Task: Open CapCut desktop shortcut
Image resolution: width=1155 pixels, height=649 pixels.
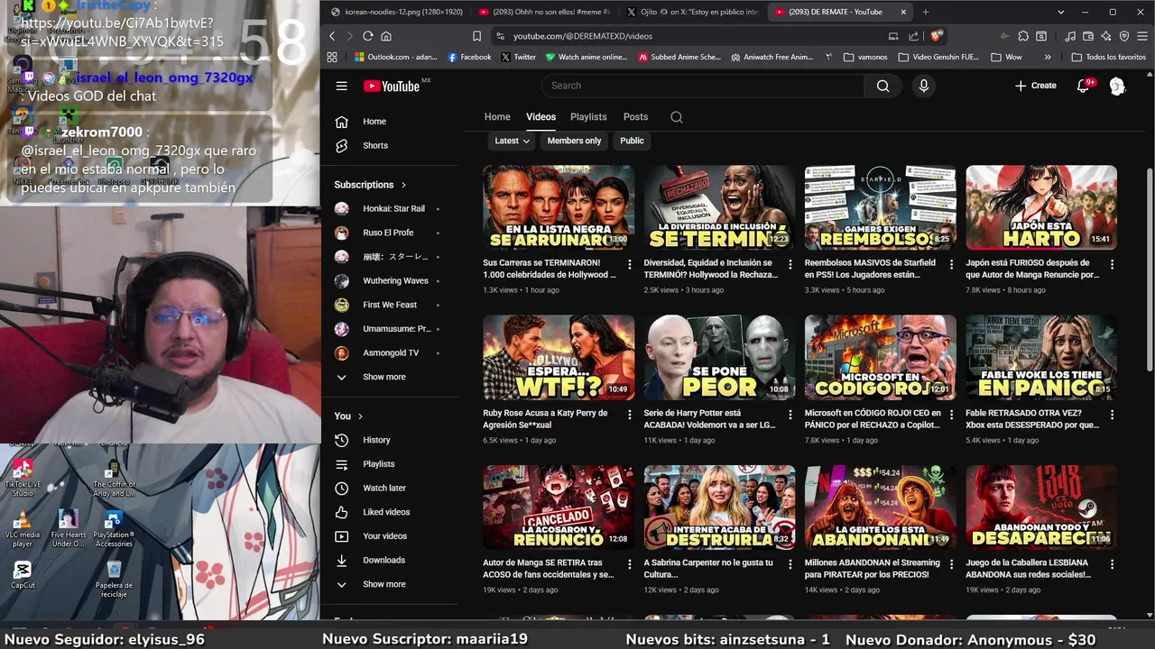Action: [23, 574]
